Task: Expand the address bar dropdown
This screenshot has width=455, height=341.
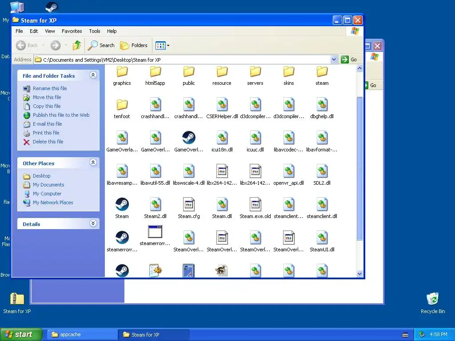Action: (x=334, y=59)
